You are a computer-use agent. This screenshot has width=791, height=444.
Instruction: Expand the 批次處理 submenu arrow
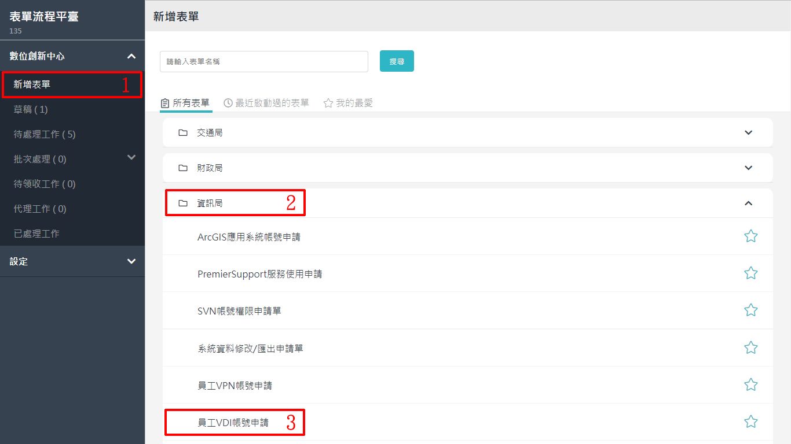click(131, 157)
